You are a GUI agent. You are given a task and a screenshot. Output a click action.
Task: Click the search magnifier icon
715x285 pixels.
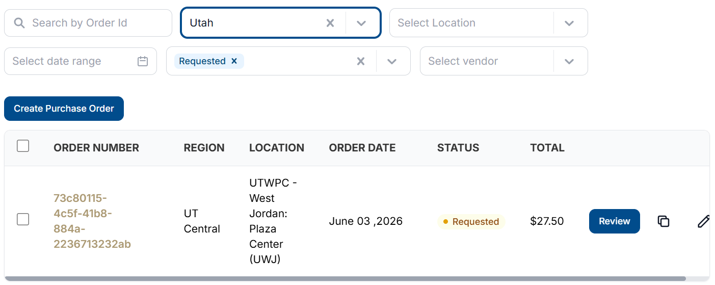(x=19, y=23)
